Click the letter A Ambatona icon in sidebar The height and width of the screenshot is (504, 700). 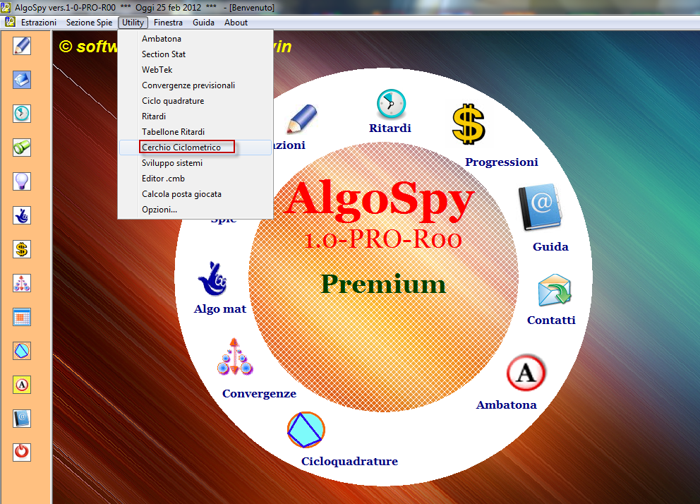click(22, 385)
